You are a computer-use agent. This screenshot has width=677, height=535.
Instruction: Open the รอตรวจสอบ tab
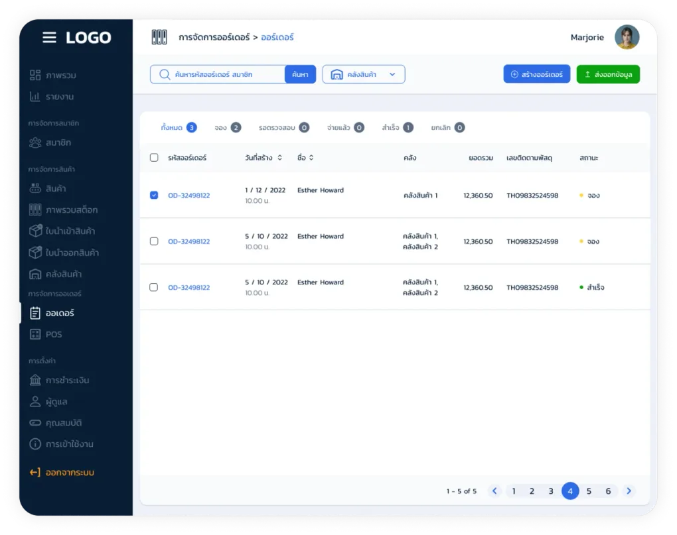(283, 127)
